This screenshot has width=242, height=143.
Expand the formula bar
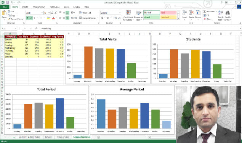(240, 29)
